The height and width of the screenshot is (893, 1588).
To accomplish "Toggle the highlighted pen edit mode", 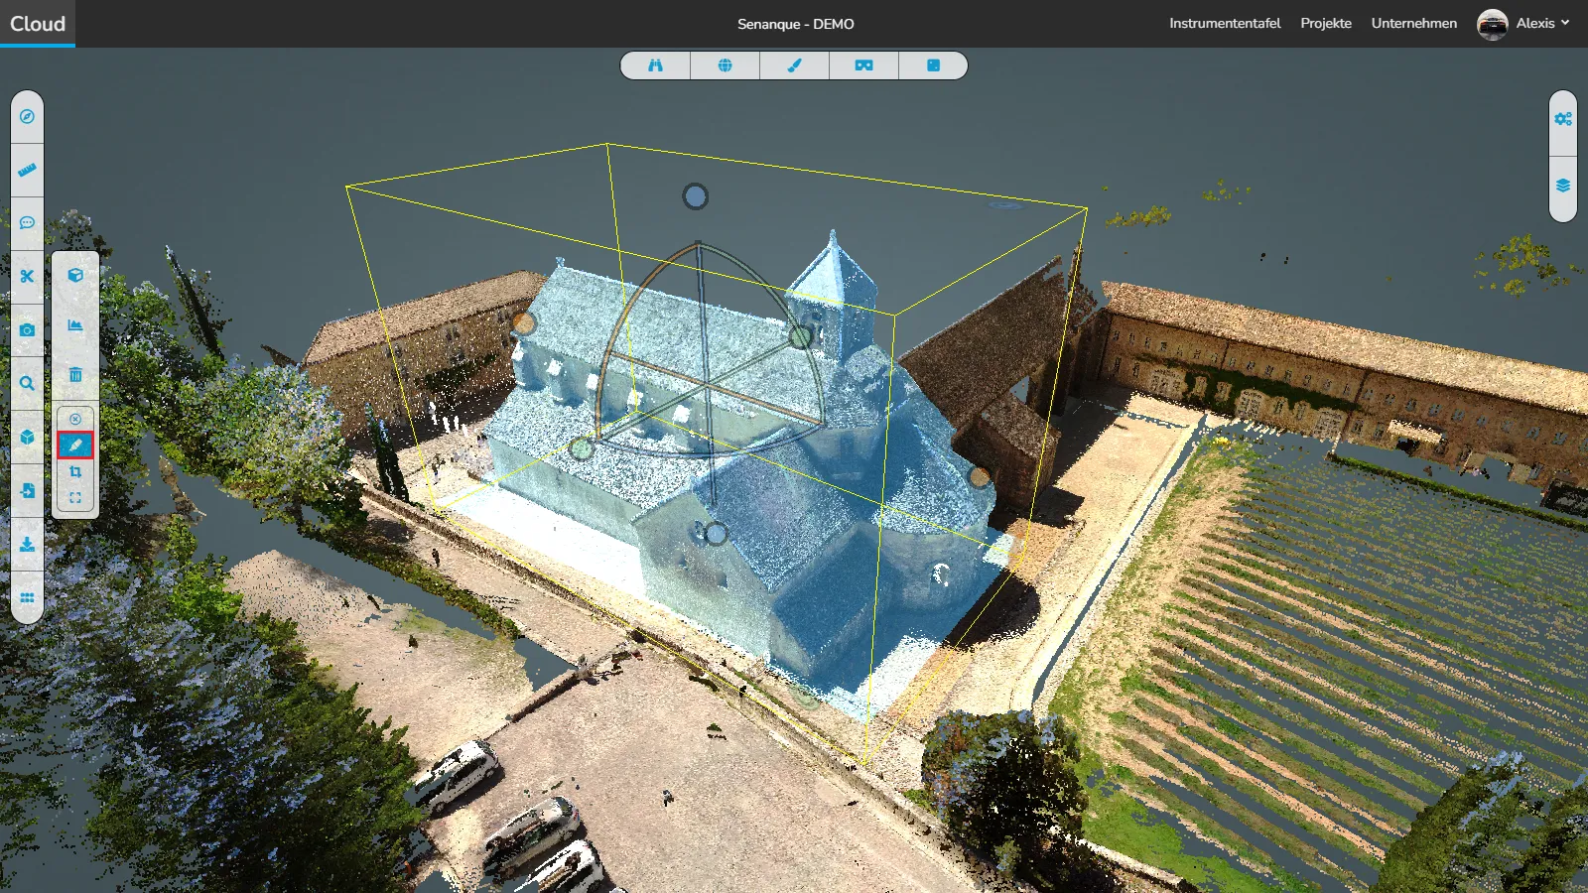I will pos(75,446).
